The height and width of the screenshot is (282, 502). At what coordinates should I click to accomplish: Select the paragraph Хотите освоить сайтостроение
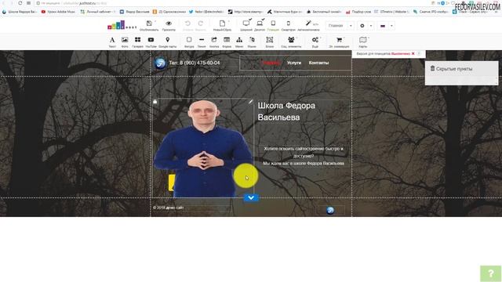click(304, 156)
